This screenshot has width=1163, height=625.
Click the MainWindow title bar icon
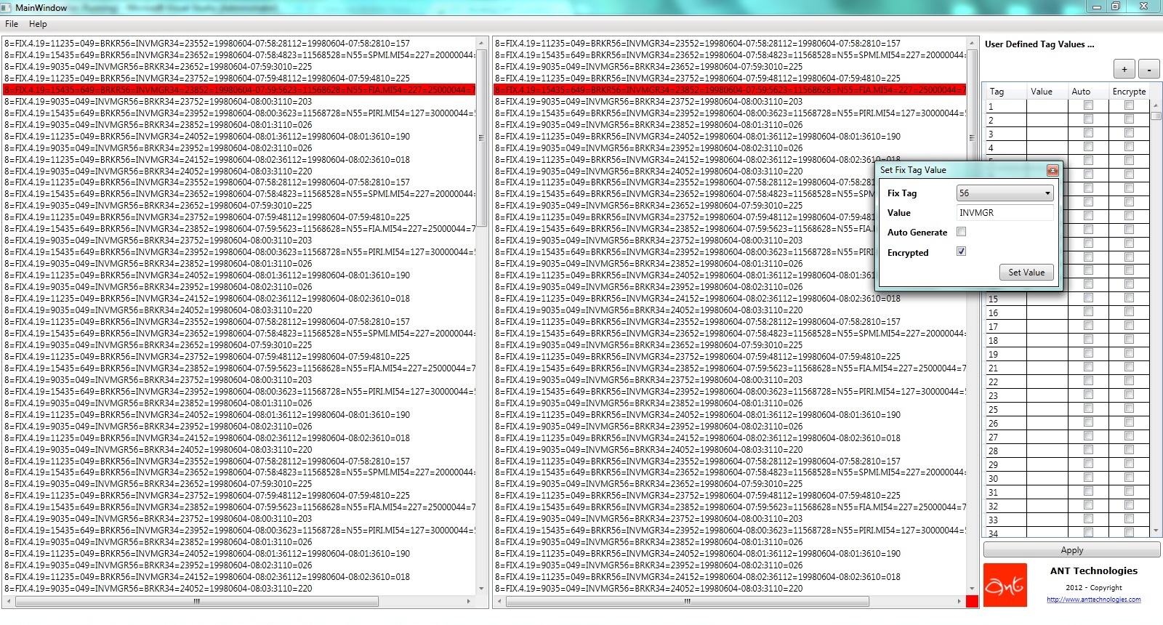[x=7, y=7]
